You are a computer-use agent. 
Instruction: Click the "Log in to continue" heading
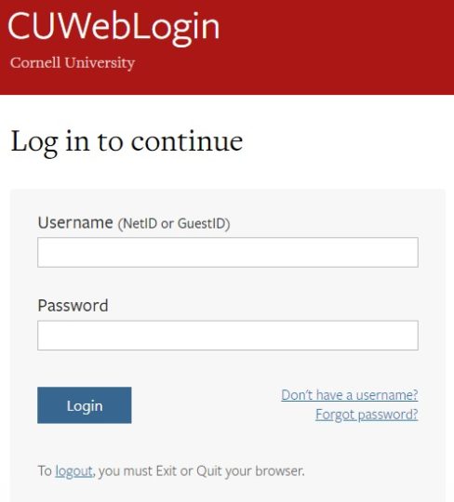(x=127, y=142)
